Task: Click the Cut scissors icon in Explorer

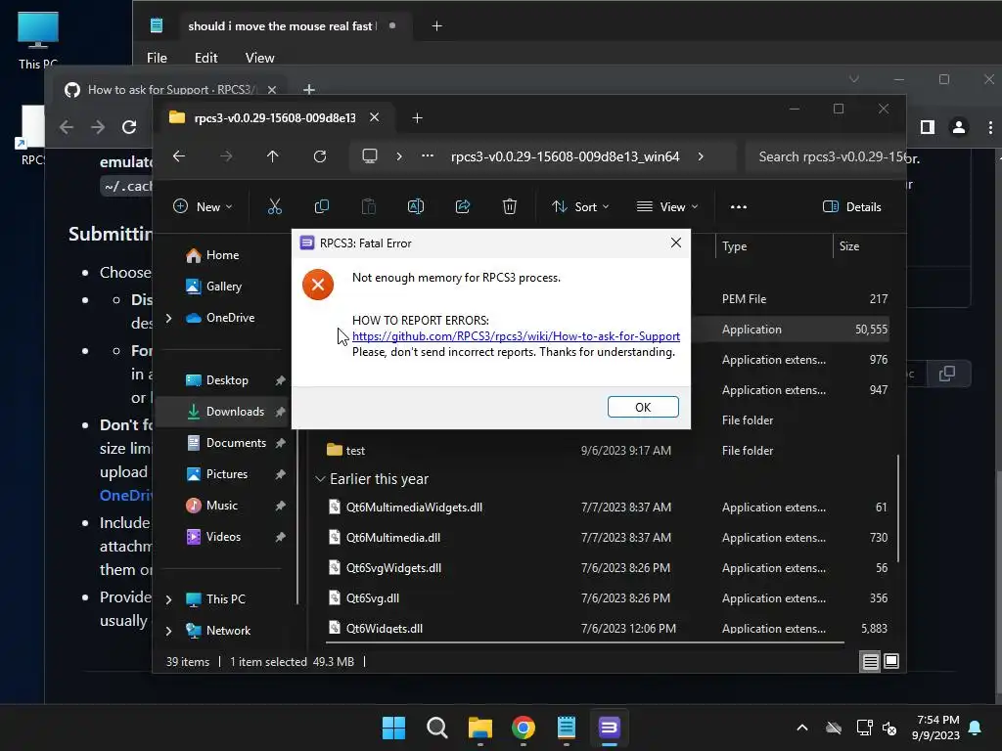Action: click(x=275, y=206)
